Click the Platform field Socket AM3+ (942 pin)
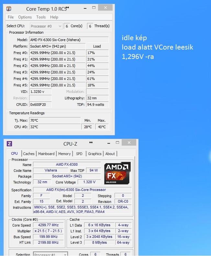Image resolution: width=211 pixels, height=256 pixels. pos(57,46)
